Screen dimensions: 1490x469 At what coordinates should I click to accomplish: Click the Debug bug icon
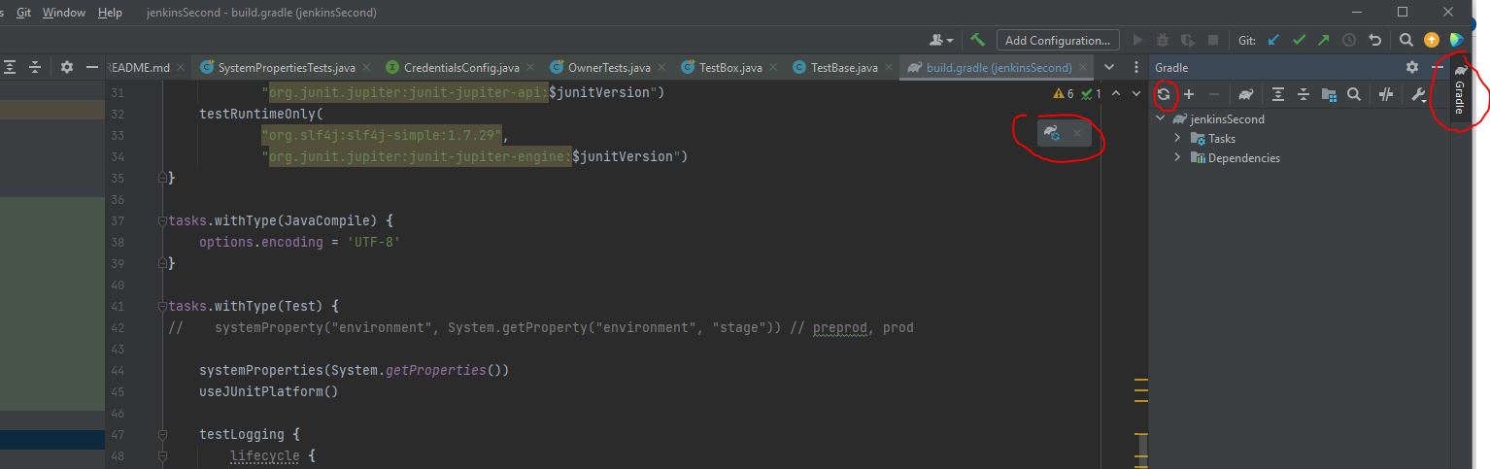tap(1163, 40)
